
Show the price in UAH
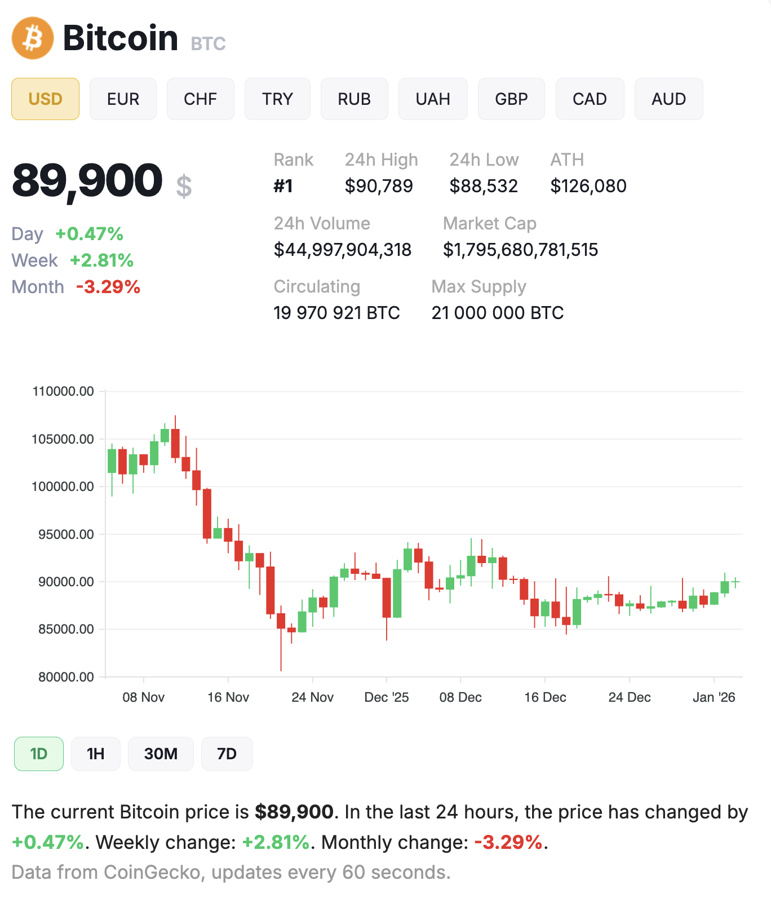[x=432, y=99]
